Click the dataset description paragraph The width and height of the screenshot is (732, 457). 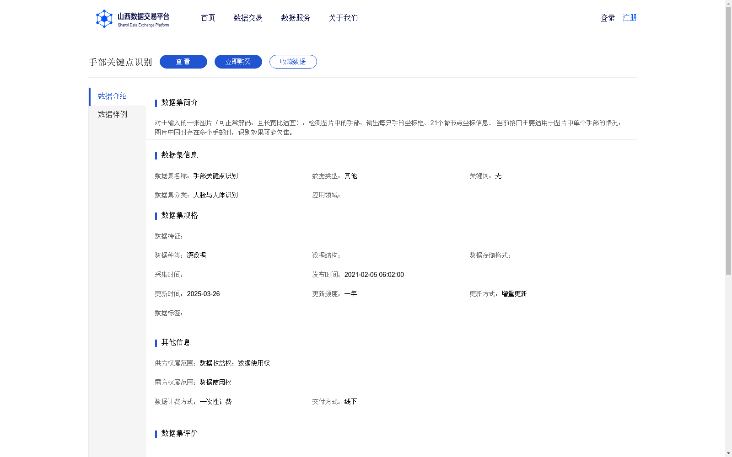389,128
